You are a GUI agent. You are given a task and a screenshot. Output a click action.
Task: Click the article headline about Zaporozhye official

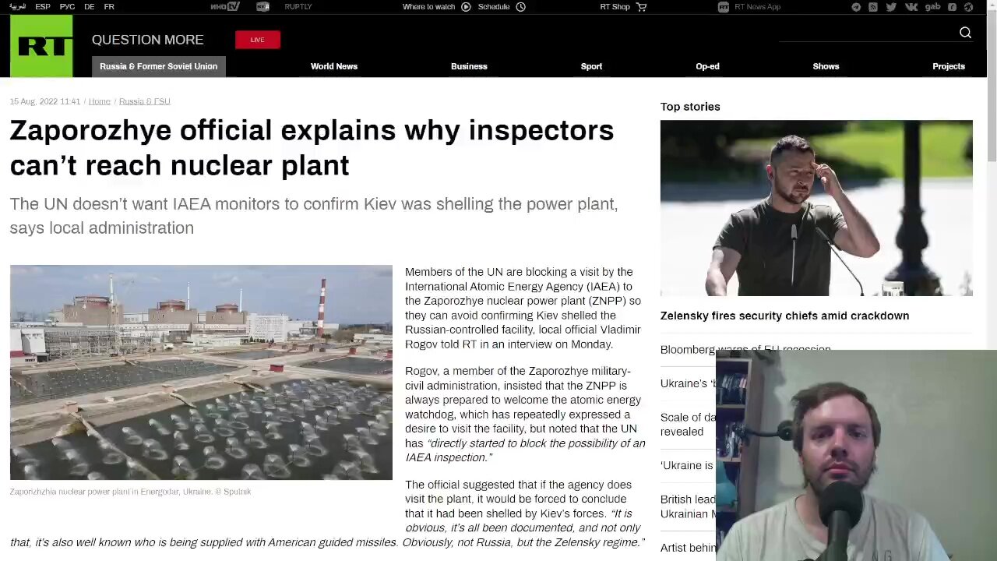point(312,147)
